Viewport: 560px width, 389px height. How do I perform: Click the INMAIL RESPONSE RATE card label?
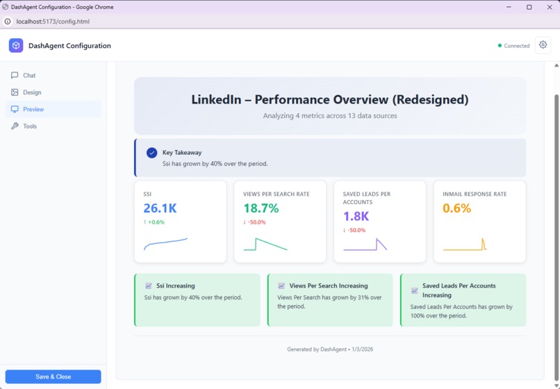click(x=475, y=194)
